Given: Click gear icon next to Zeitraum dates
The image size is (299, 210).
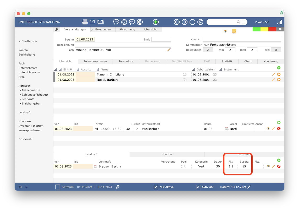Looking at the screenshot, I should point(118,187).
